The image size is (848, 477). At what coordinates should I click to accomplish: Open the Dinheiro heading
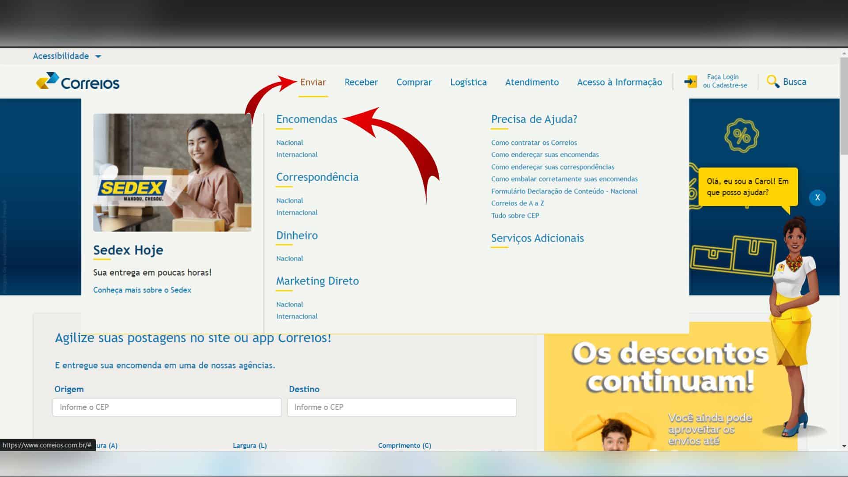tap(297, 235)
